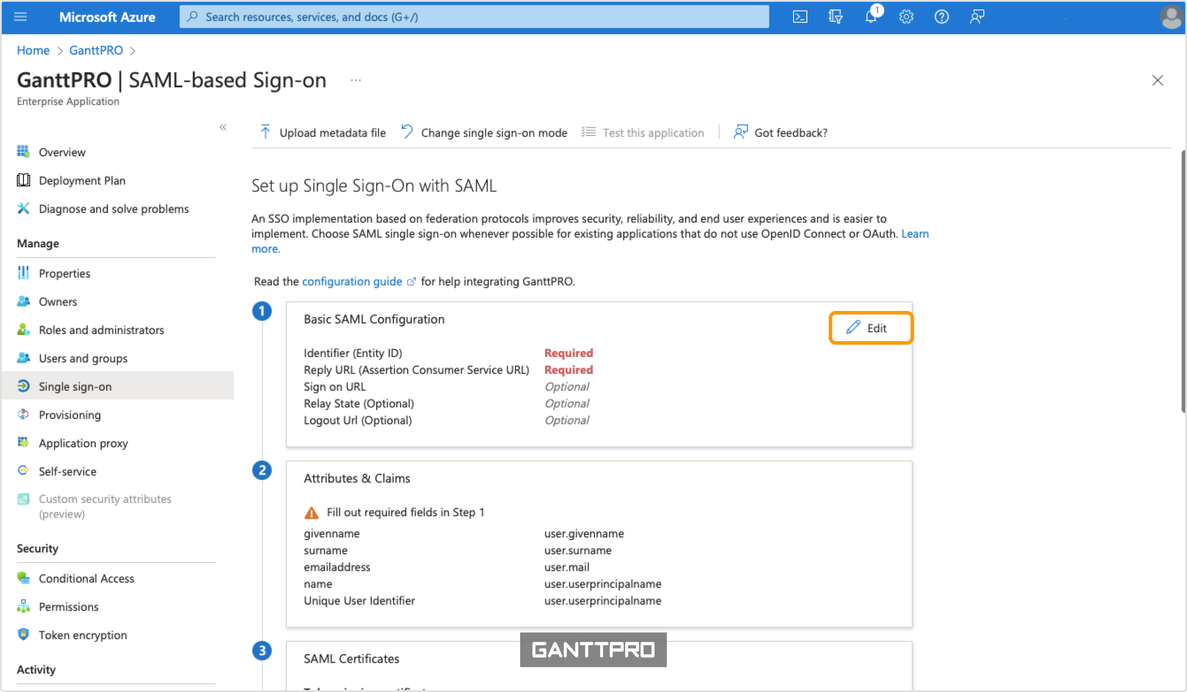Image resolution: width=1187 pixels, height=692 pixels.
Task: Go to Self-service
Action: 68,471
